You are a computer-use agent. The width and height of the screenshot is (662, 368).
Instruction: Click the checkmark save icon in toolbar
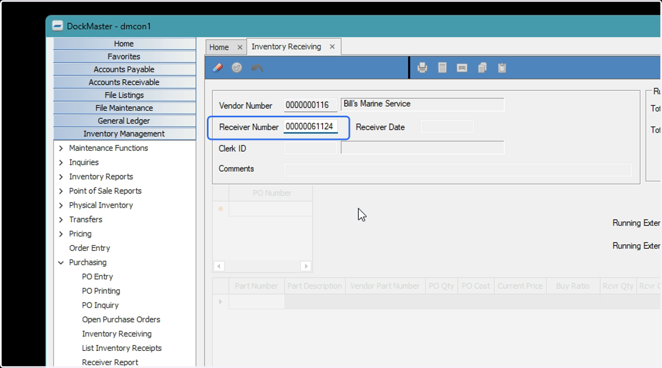pos(237,68)
